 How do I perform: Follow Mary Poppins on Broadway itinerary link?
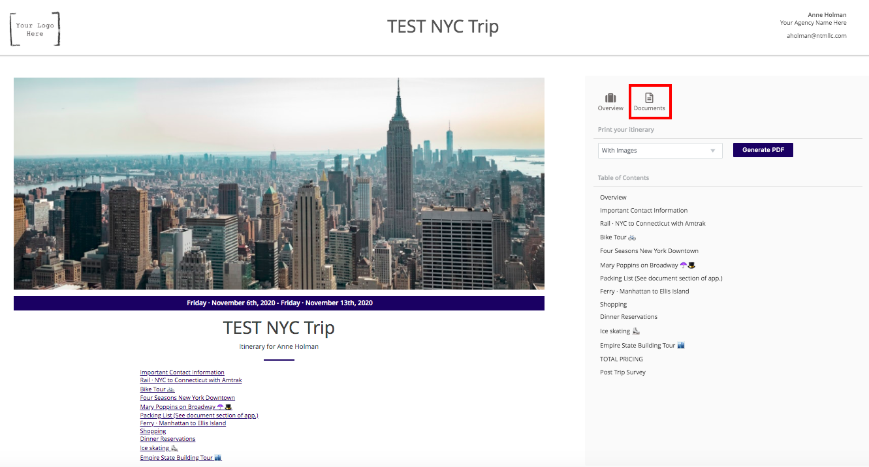[x=186, y=407]
